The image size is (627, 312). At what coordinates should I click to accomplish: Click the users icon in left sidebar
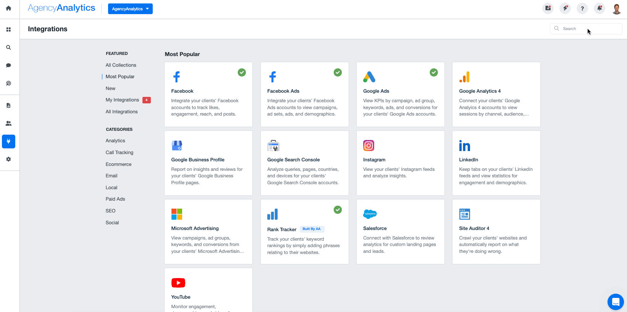pos(8,123)
